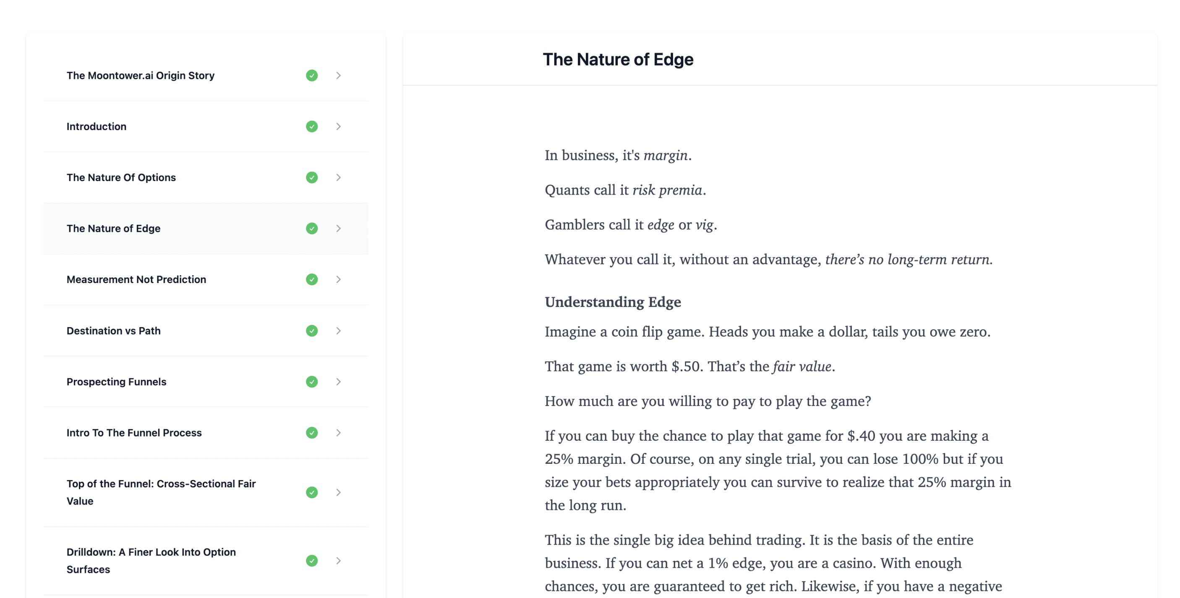Click green check for Measurement Not Prediction
1180x598 pixels.
click(x=312, y=279)
